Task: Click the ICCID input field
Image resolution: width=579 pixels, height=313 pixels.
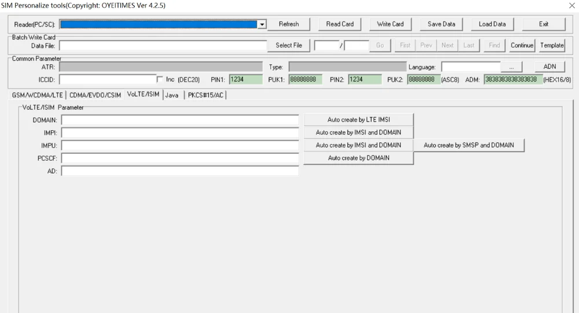Action: 108,80
